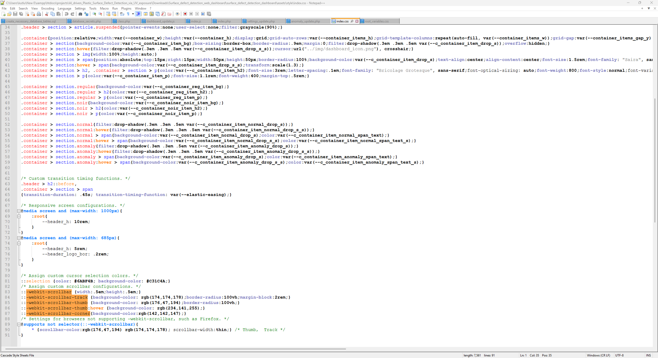
Task: Click the Copy icon in the toolbar
Action: 53,14
